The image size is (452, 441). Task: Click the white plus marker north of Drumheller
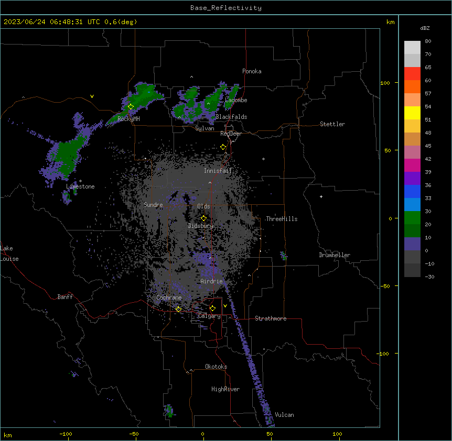(x=321, y=196)
